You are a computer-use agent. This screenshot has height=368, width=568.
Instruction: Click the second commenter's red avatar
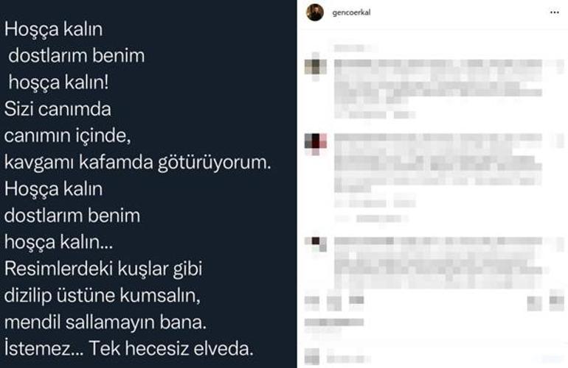pyautogui.click(x=316, y=141)
